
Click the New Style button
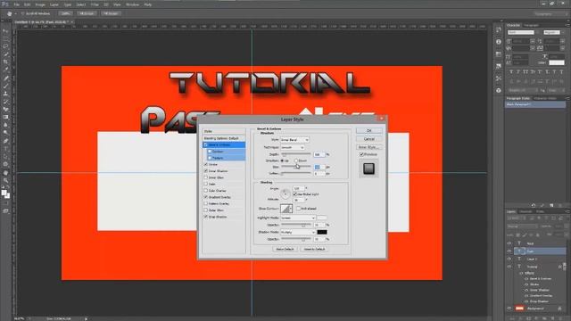369,147
